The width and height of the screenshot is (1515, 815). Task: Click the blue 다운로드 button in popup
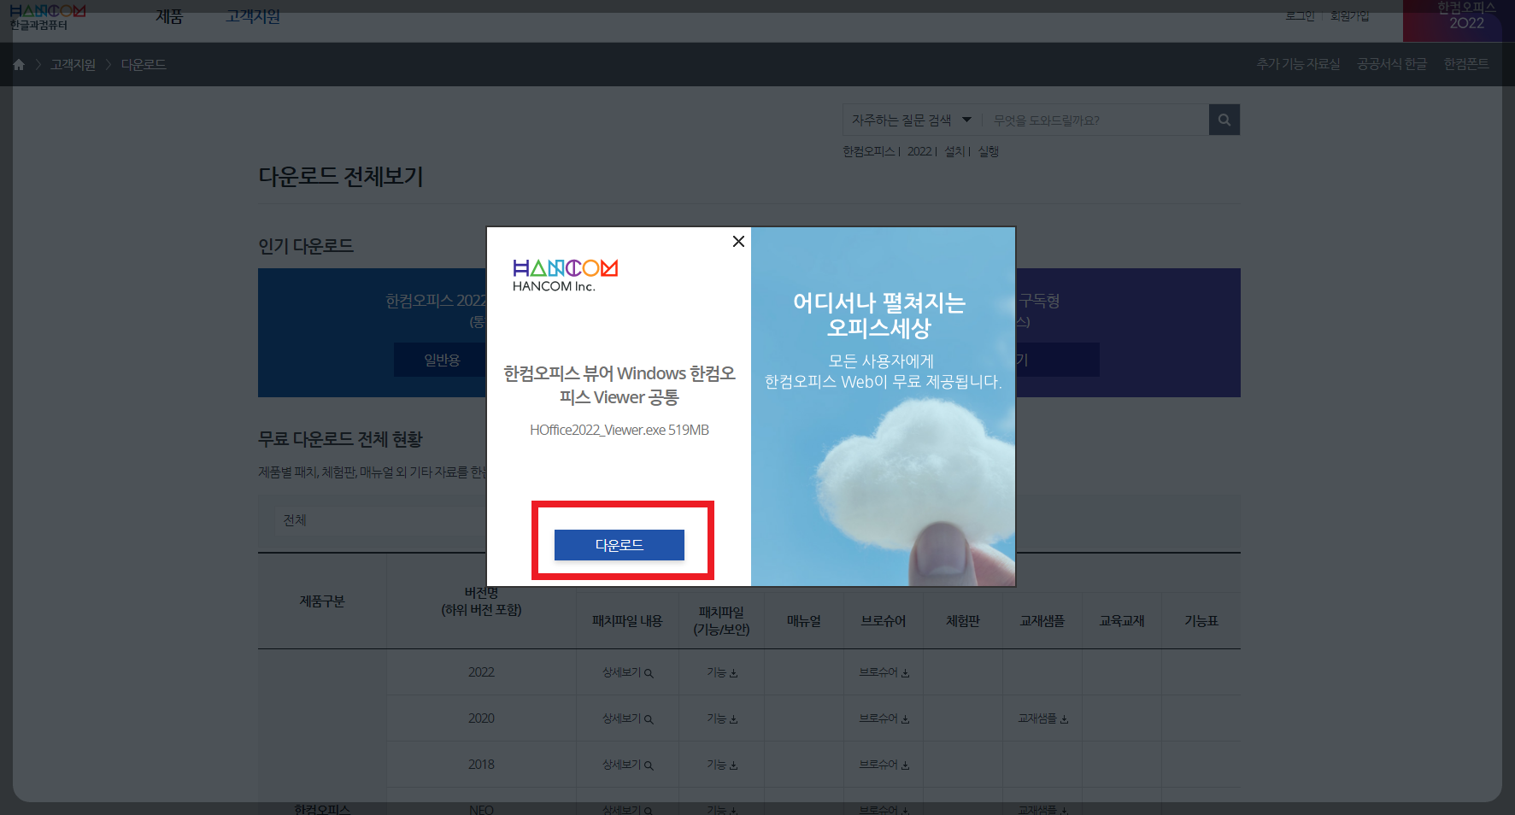tap(619, 545)
